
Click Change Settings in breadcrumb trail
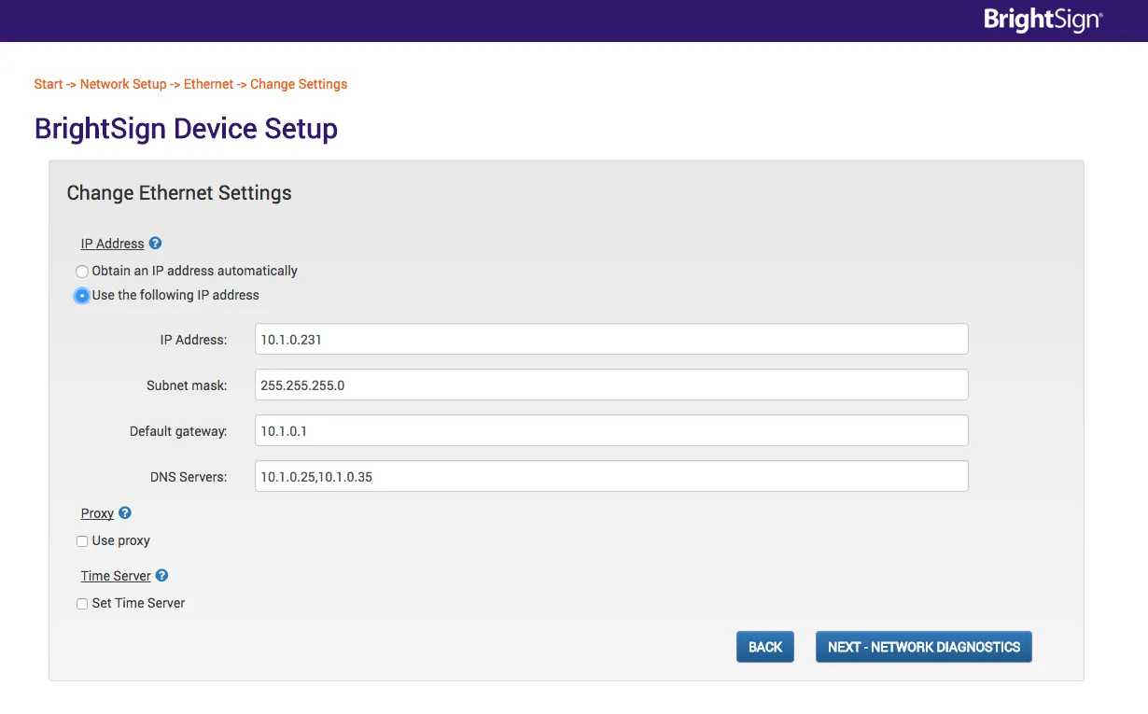pos(299,84)
